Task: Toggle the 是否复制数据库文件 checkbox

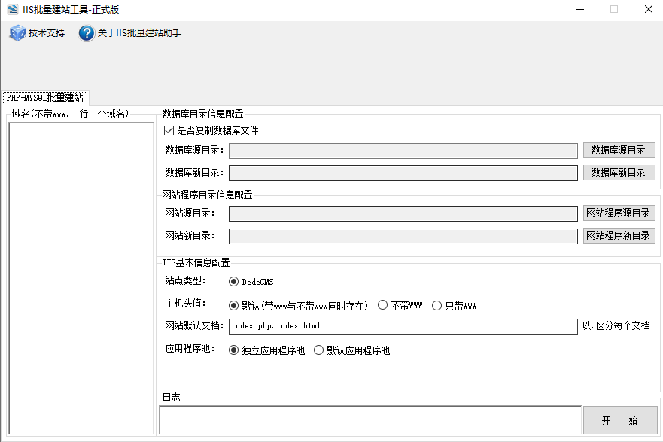Action: (169, 129)
